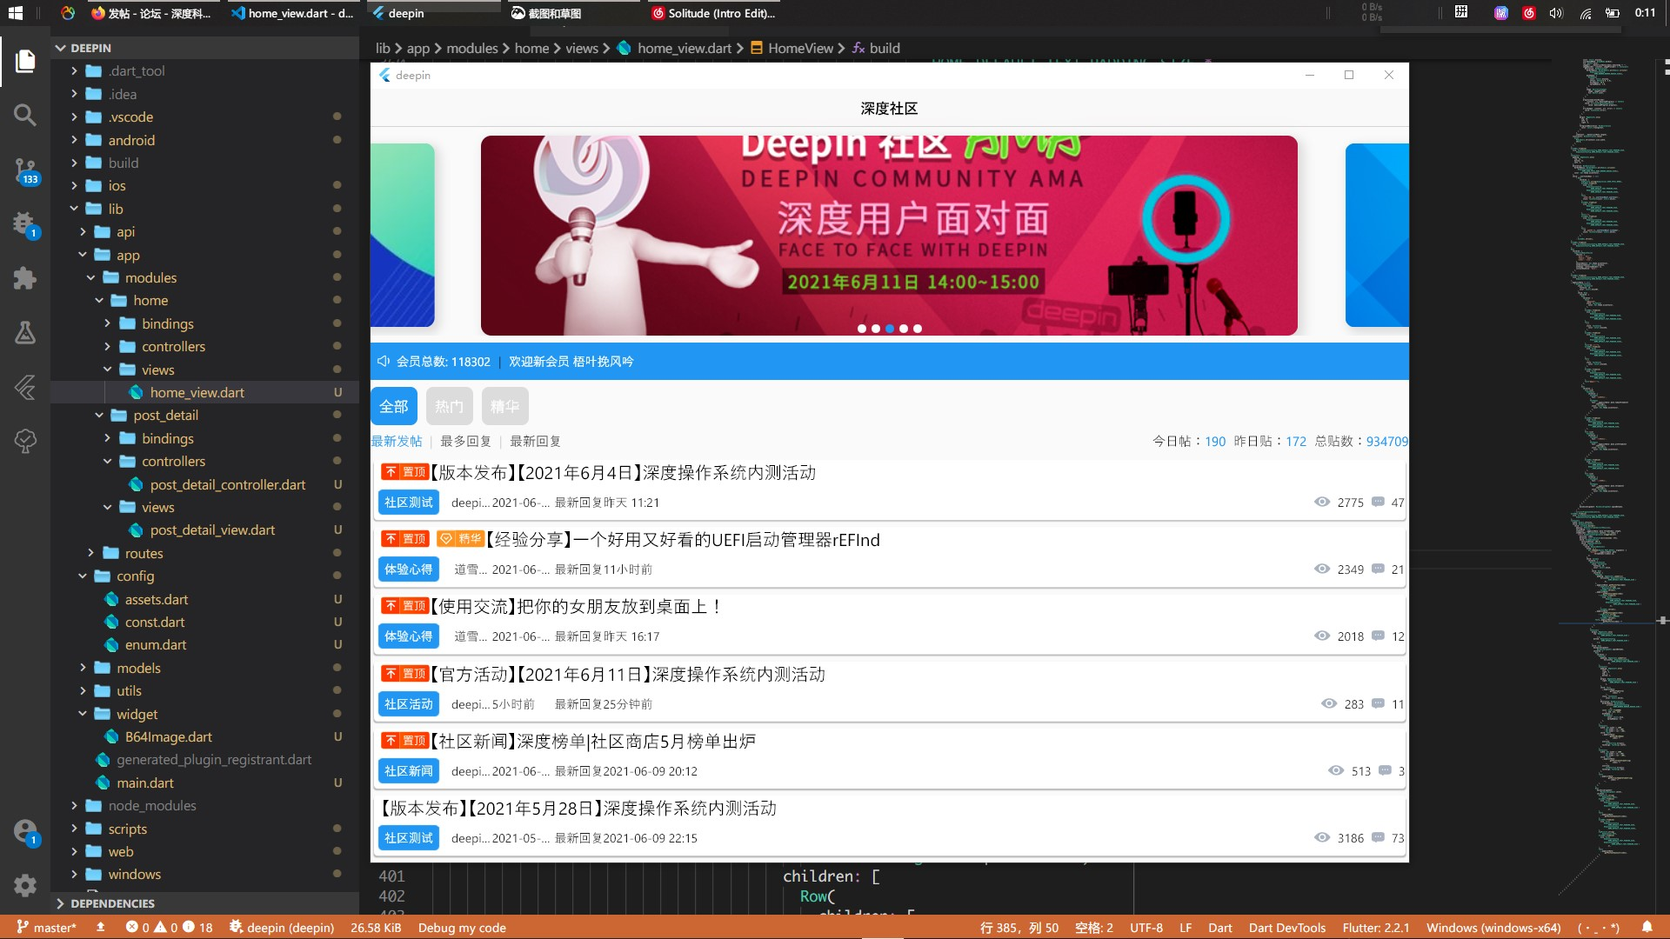Collapse the post_detail folder

[x=165, y=416]
